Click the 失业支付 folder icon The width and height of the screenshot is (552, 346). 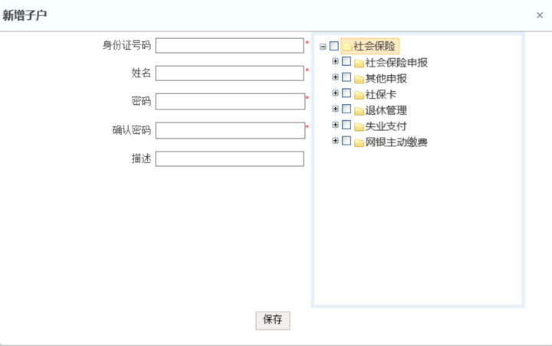[x=359, y=126]
